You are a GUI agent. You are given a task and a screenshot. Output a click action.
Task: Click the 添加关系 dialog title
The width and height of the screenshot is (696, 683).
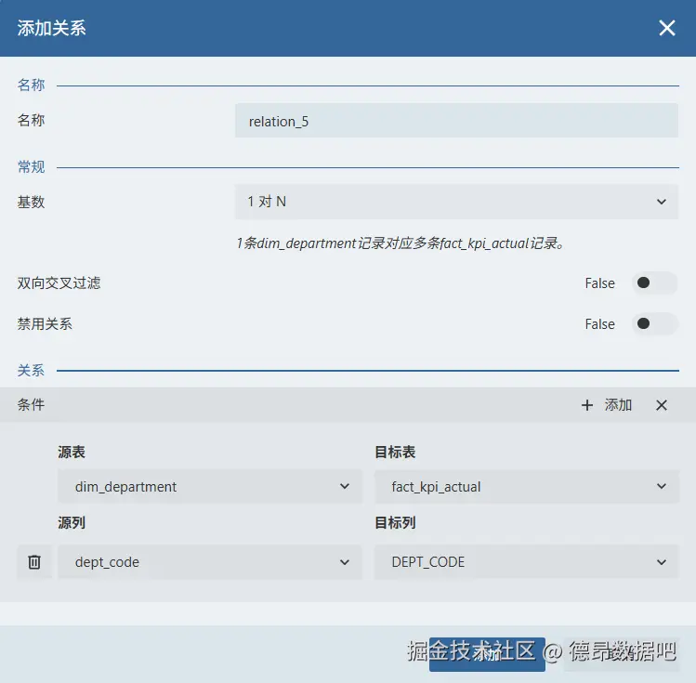[x=51, y=28]
